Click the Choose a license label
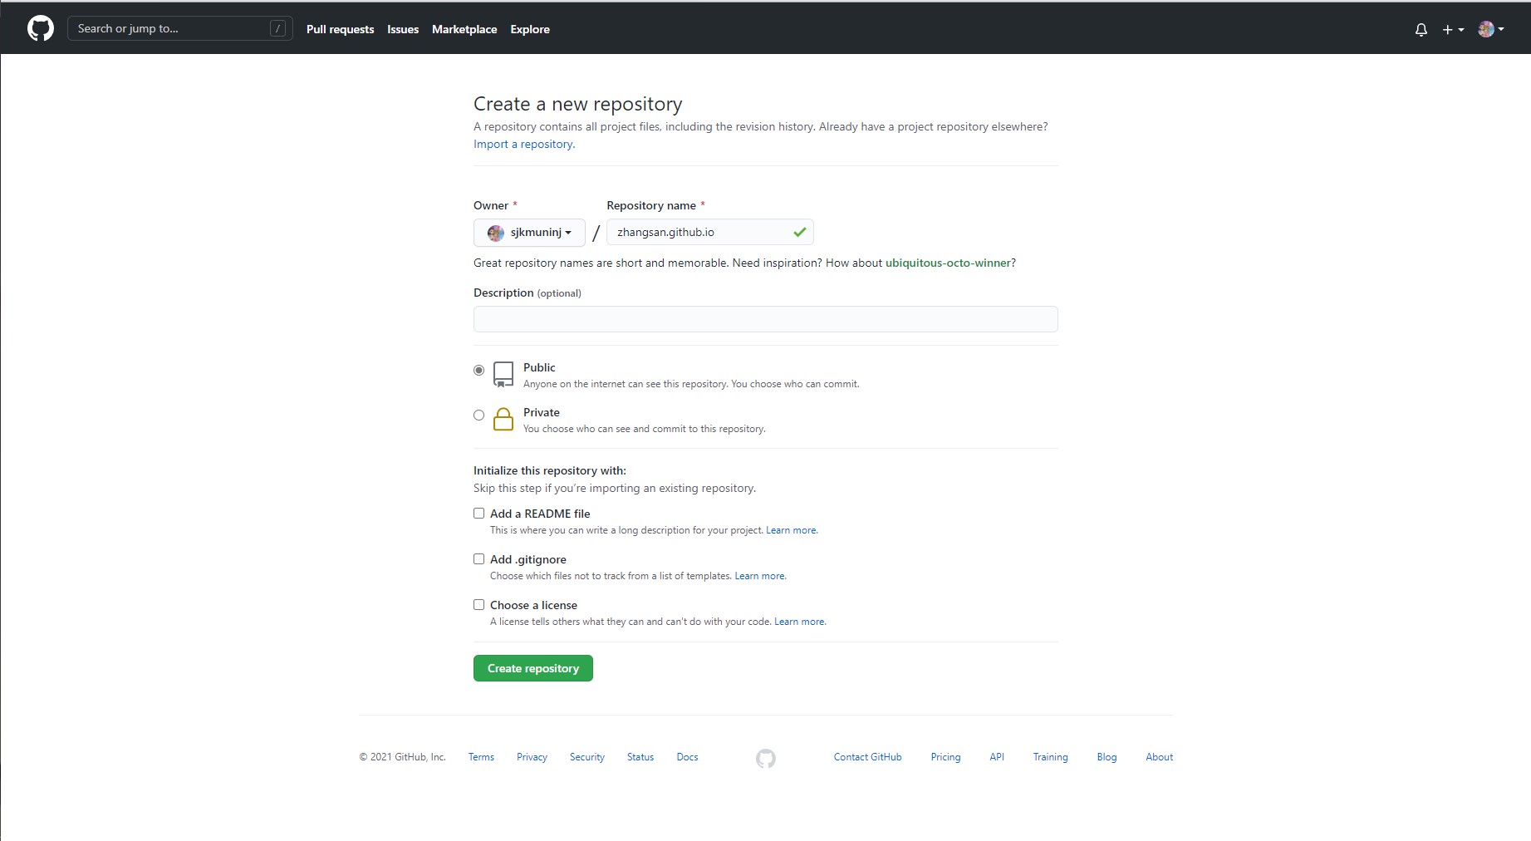 (533, 605)
